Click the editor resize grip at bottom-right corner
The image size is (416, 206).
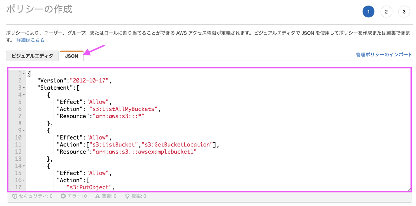click(x=409, y=189)
